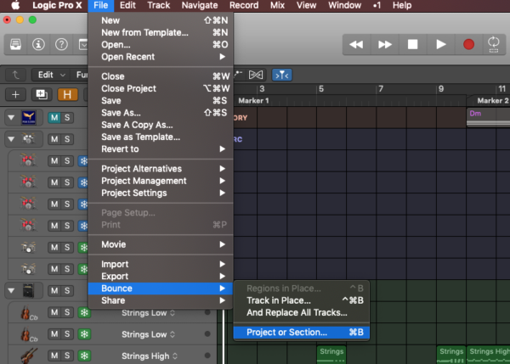Image resolution: width=510 pixels, height=364 pixels.
Task: Expand the Import submenu
Action: (161, 264)
